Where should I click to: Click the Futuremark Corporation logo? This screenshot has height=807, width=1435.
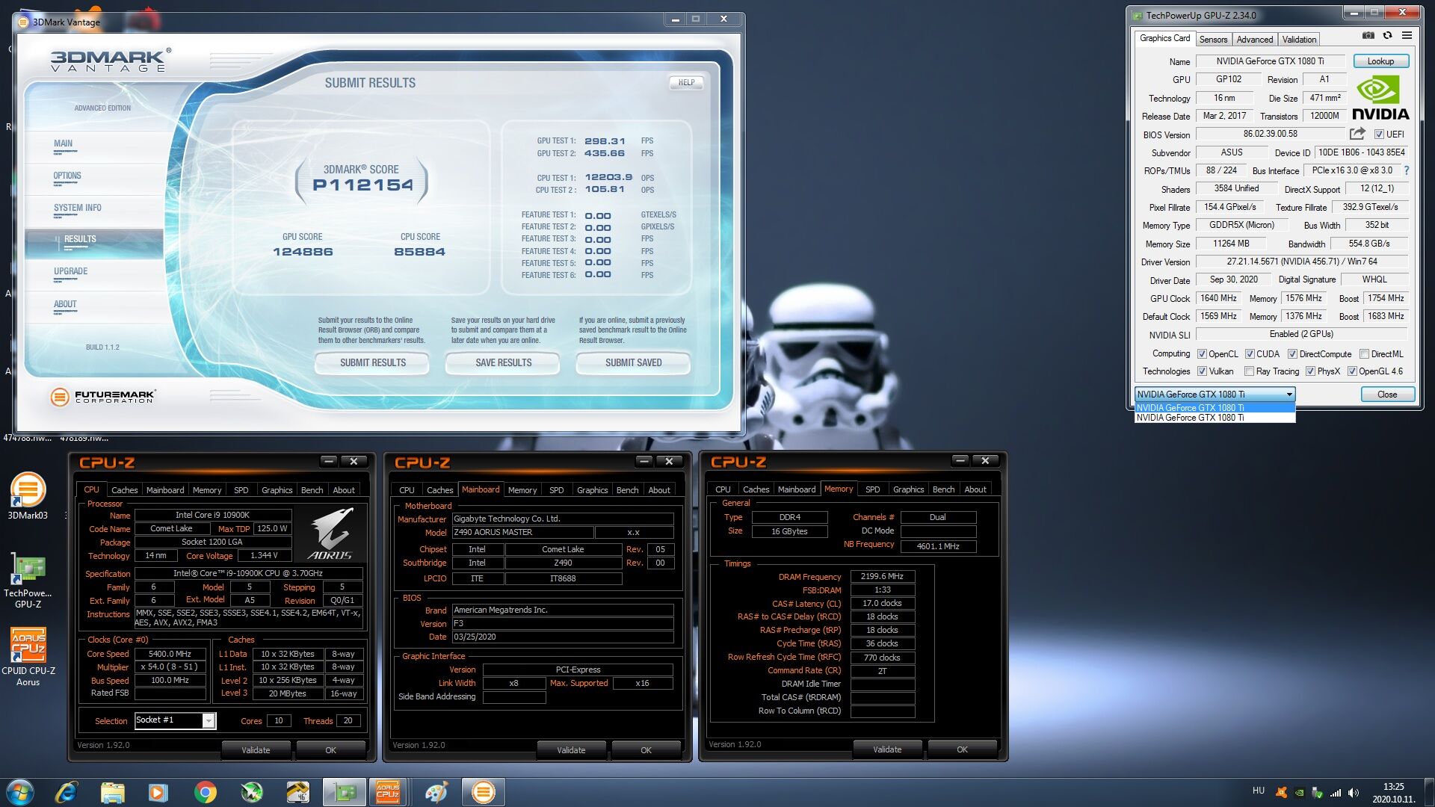point(103,397)
